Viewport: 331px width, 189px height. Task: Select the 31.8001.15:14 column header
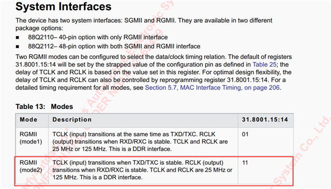tap(265, 120)
